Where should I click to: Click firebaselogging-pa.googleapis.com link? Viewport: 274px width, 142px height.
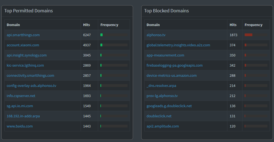(x=174, y=65)
